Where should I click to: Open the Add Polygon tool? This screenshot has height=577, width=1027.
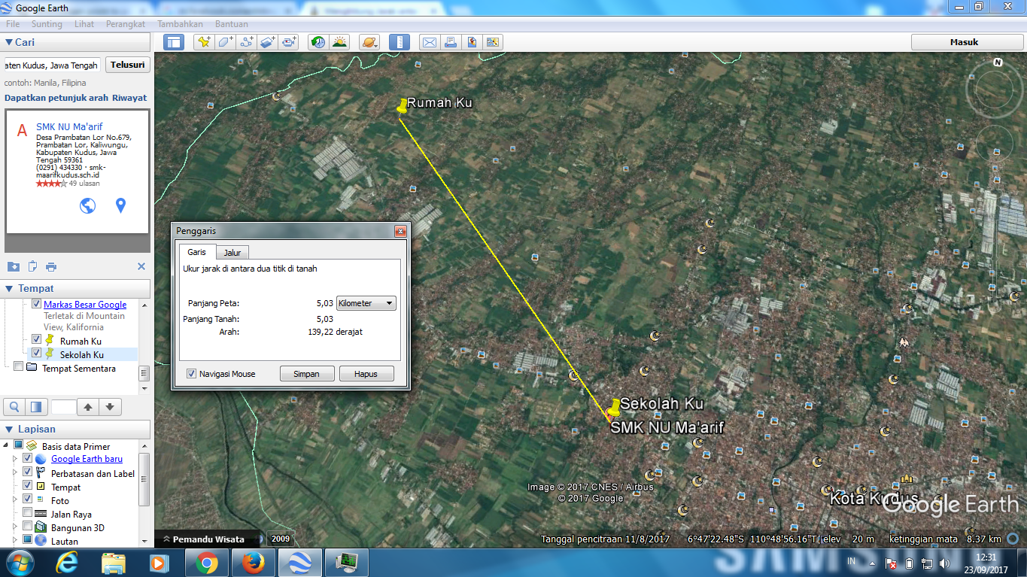click(x=225, y=42)
